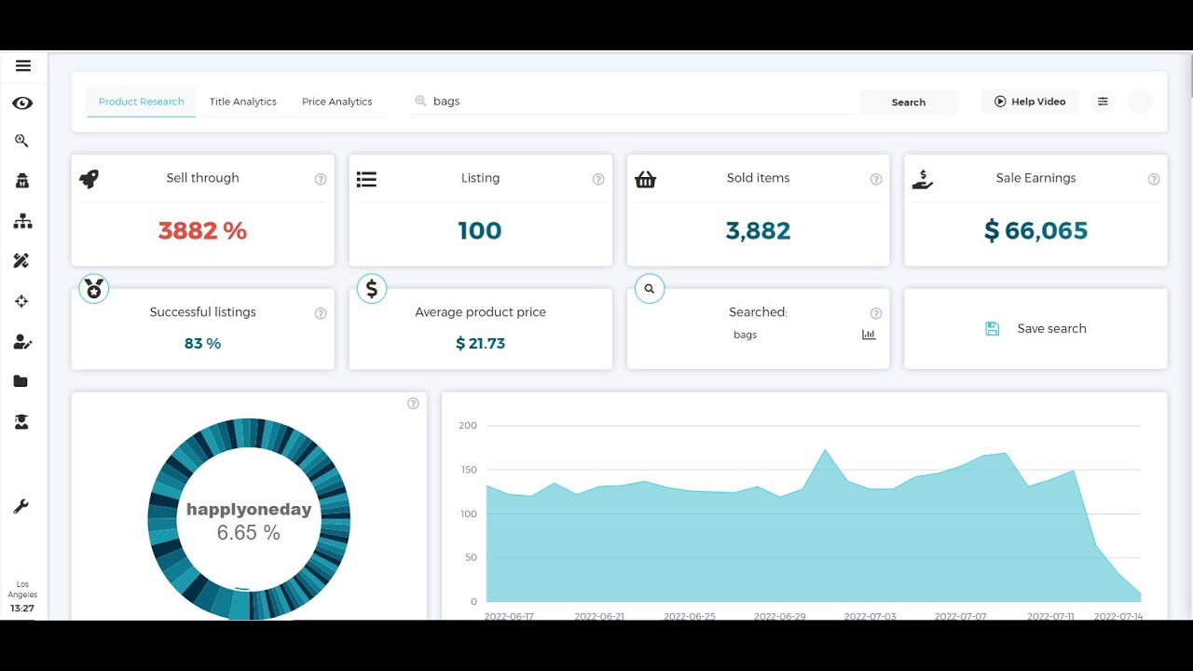This screenshot has width=1193, height=671.
Task: Open the user edit icon in the sidebar
Action: click(22, 342)
